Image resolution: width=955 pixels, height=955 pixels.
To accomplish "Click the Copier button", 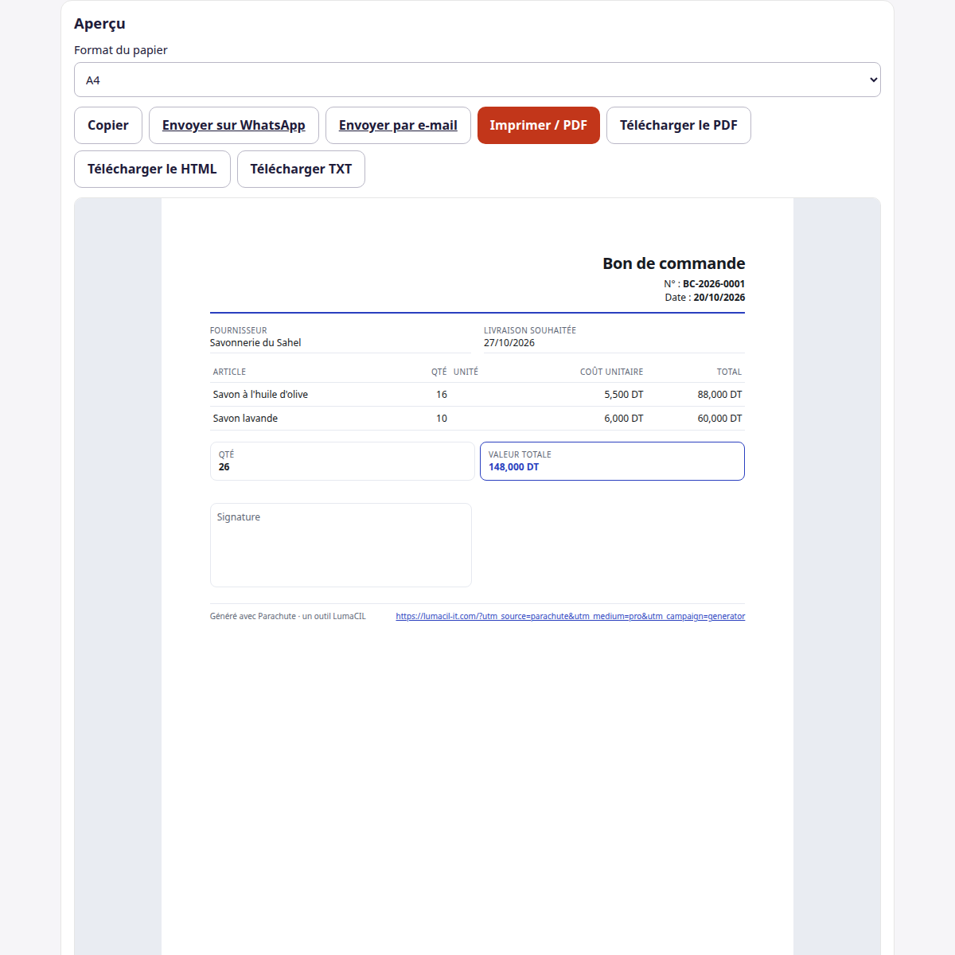I will tap(108, 125).
